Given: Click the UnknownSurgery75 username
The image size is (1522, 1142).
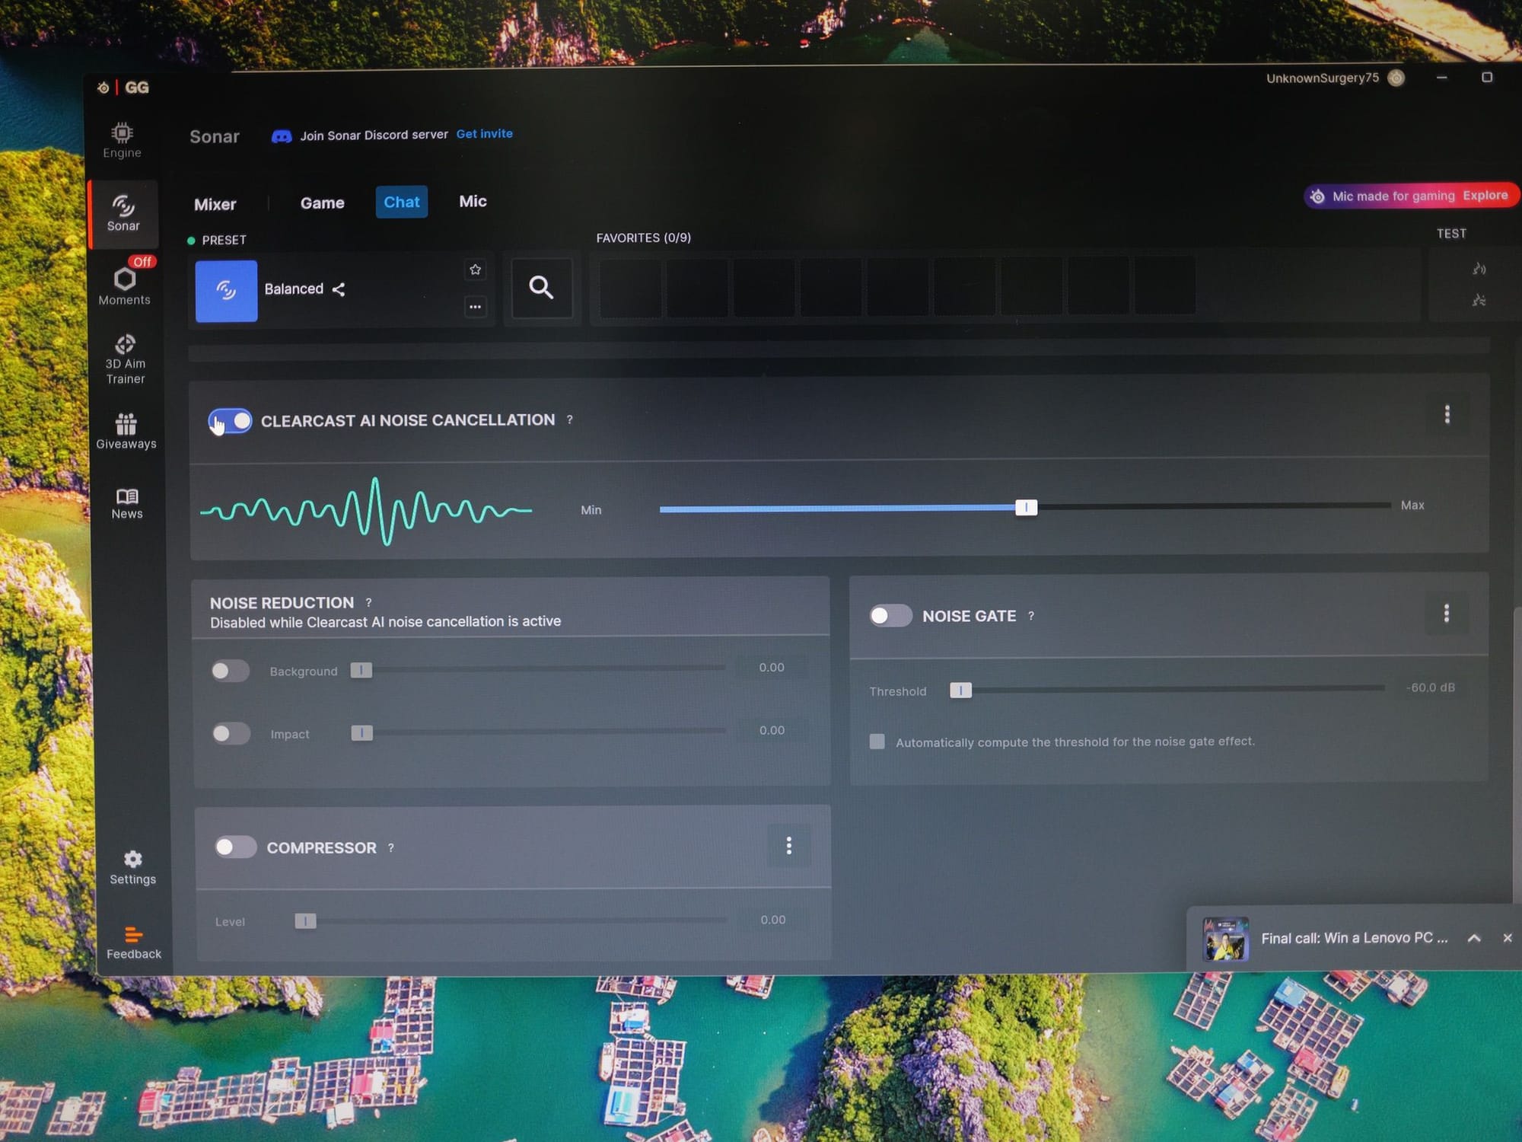Looking at the screenshot, I should click(1322, 78).
